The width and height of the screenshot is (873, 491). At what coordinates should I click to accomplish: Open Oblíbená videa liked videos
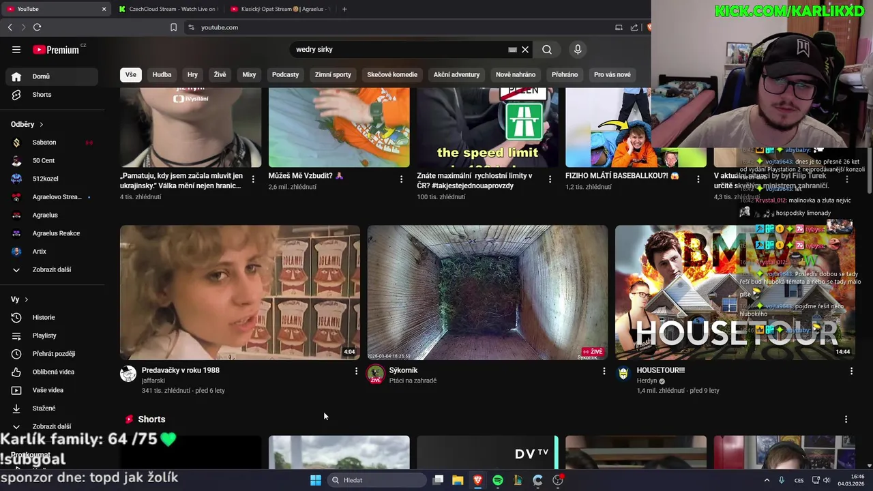pyautogui.click(x=53, y=372)
